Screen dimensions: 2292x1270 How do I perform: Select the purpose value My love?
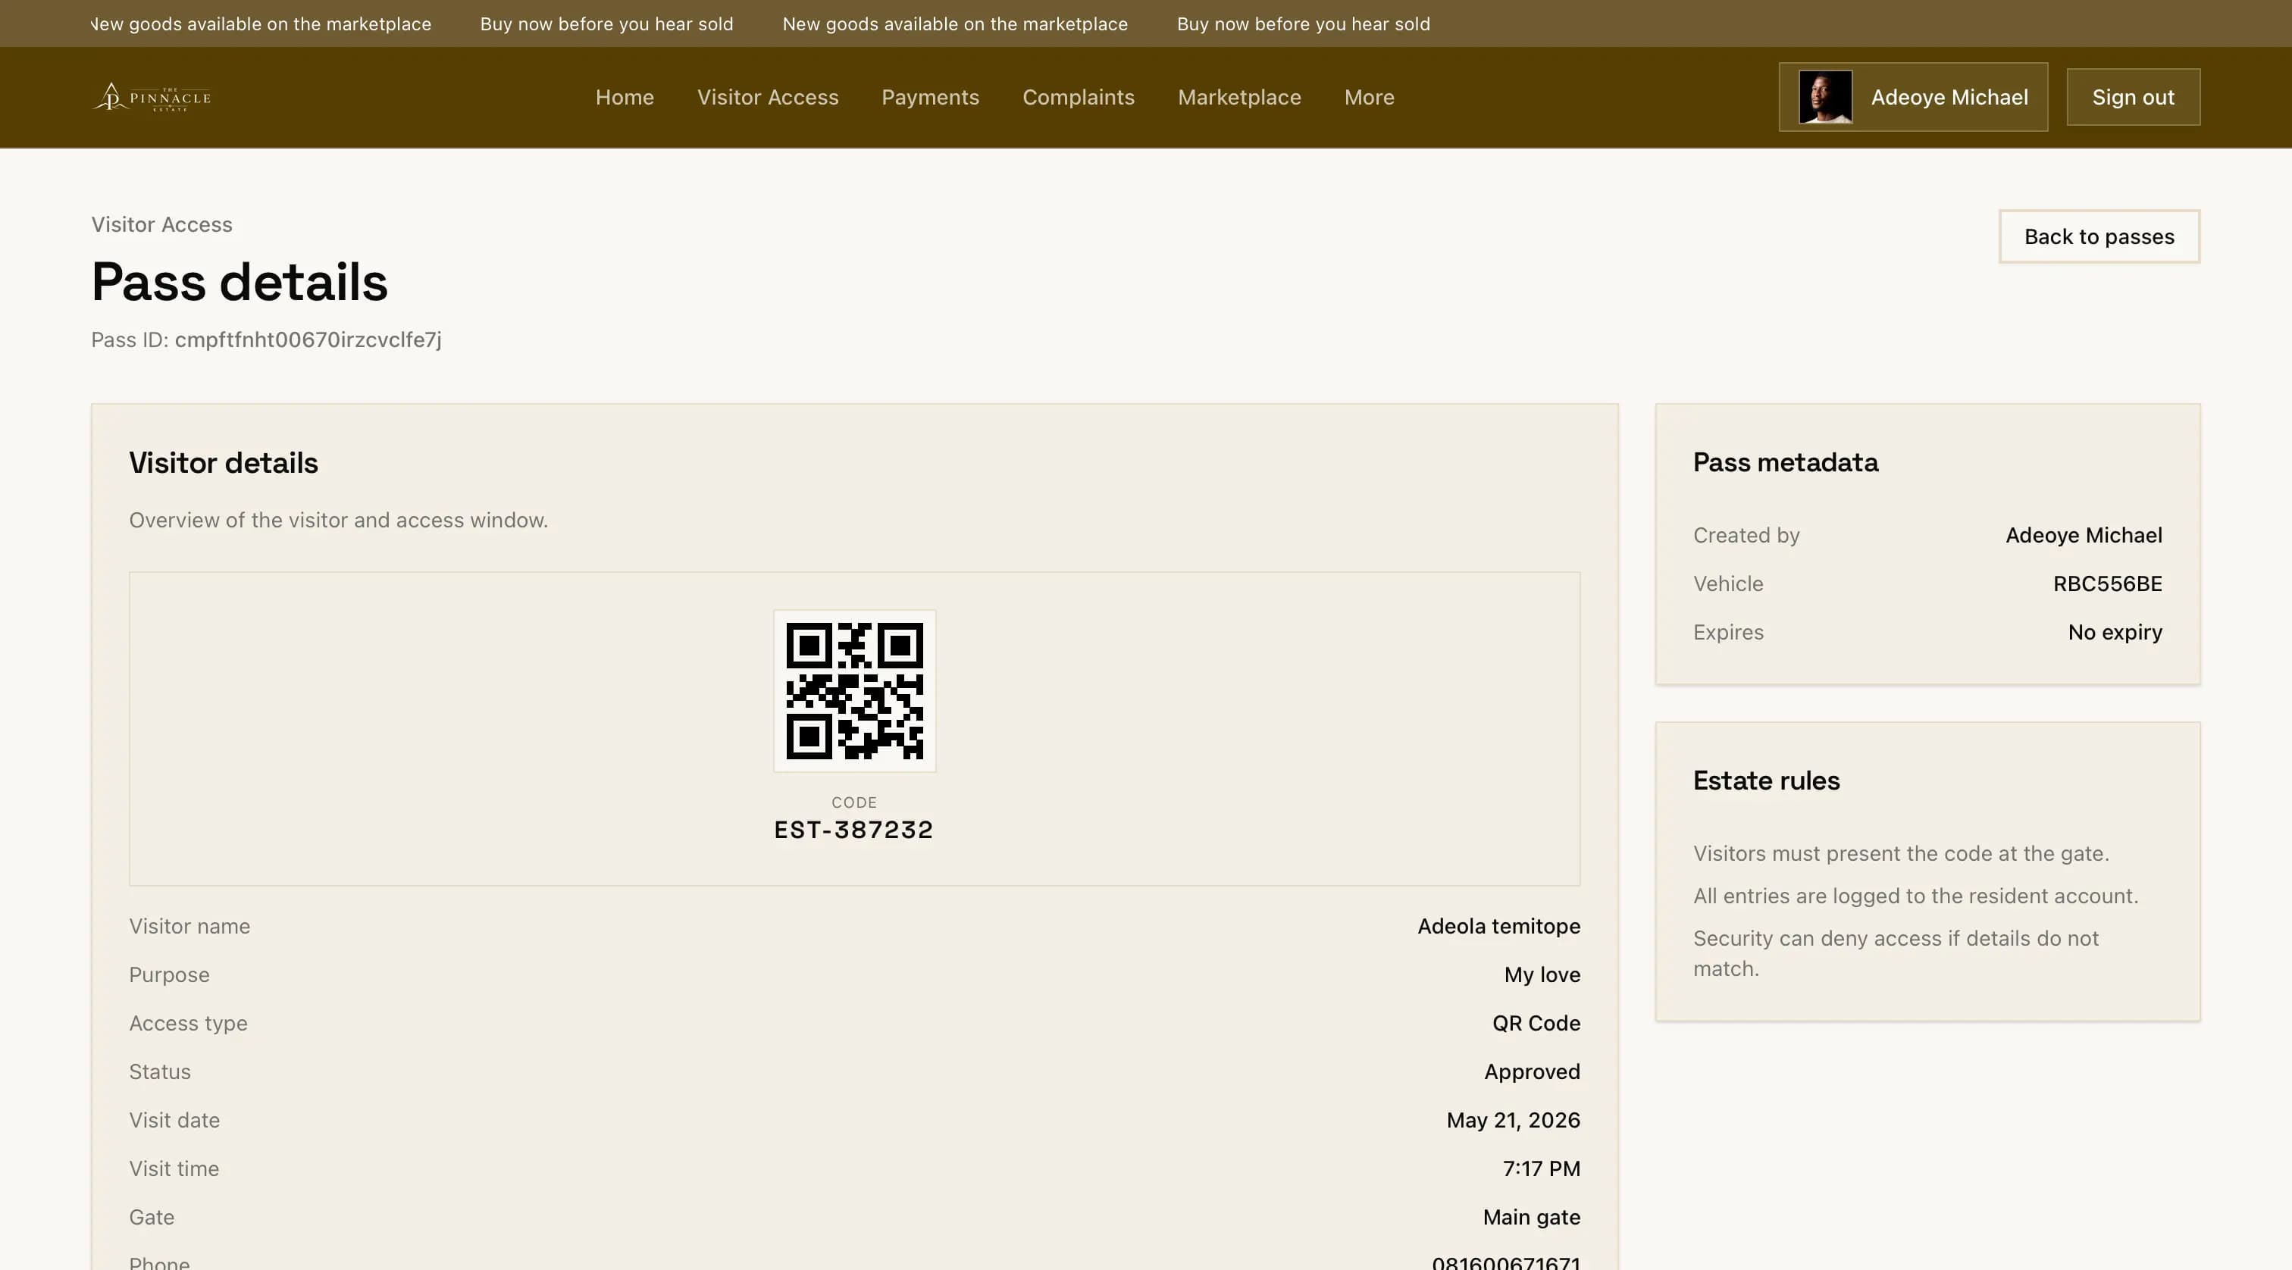[x=1542, y=974]
